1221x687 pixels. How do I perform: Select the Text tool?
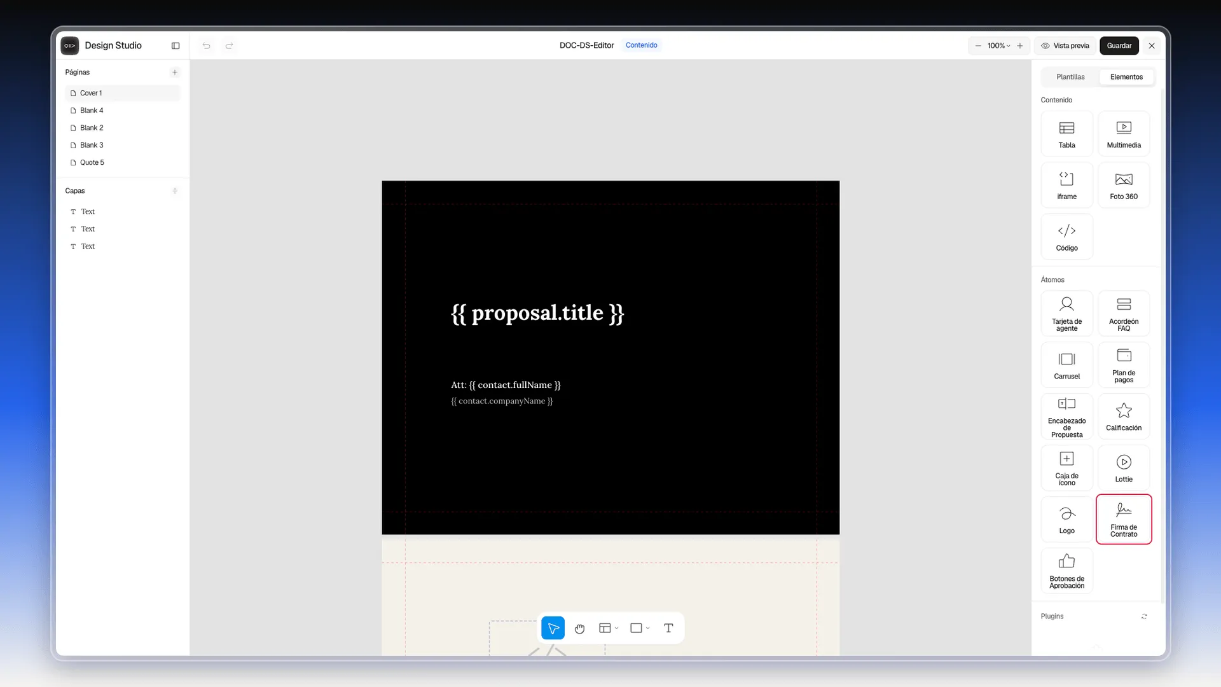tap(668, 628)
